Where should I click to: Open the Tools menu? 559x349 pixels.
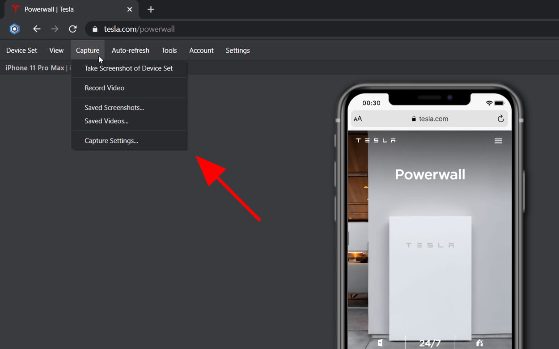(x=169, y=50)
